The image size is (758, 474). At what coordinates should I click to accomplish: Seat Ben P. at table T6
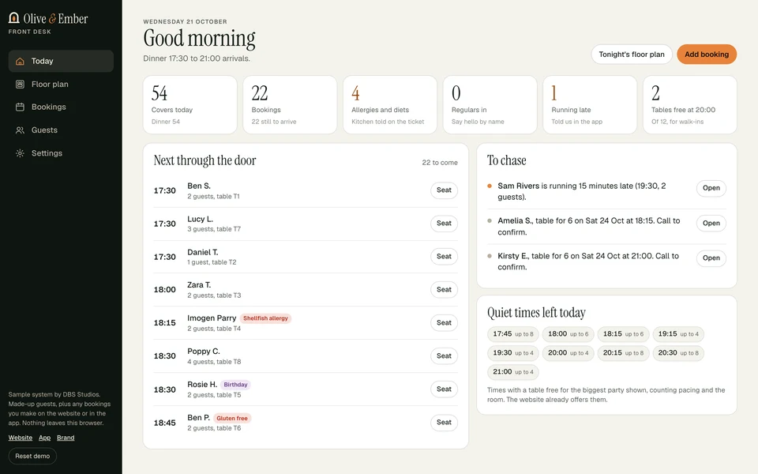444,422
